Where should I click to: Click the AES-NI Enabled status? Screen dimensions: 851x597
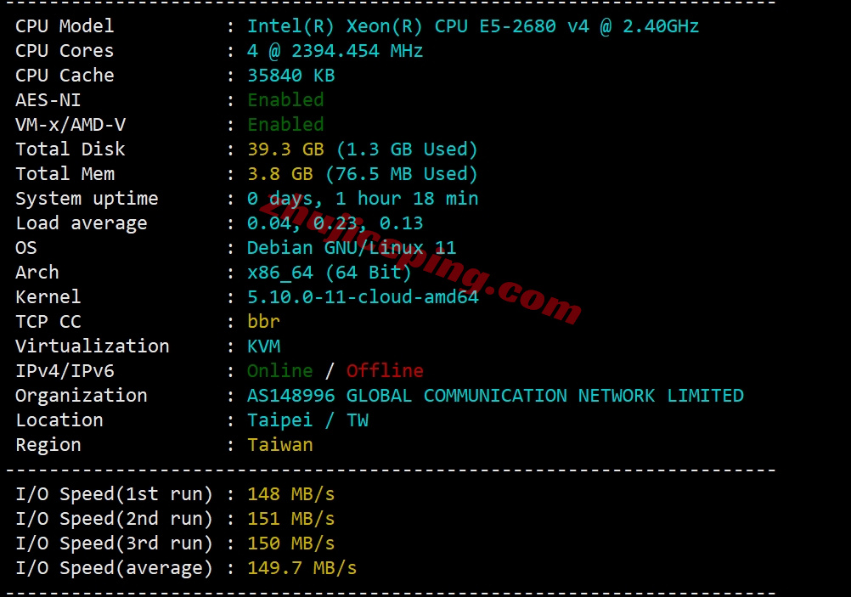285,100
